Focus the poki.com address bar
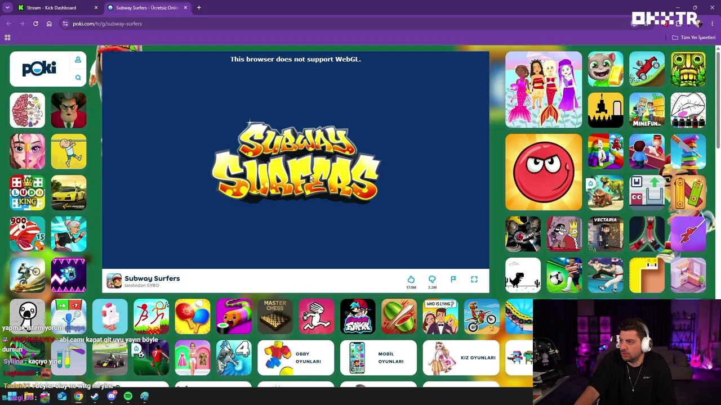Image resolution: width=721 pixels, height=405 pixels. tap(338, 24)
